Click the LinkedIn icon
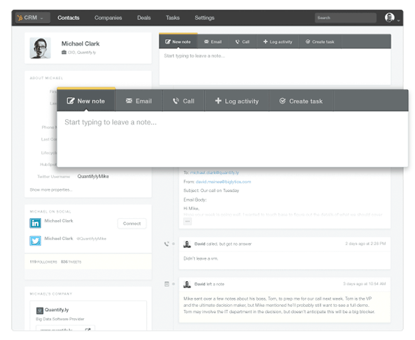 [35, 223]
